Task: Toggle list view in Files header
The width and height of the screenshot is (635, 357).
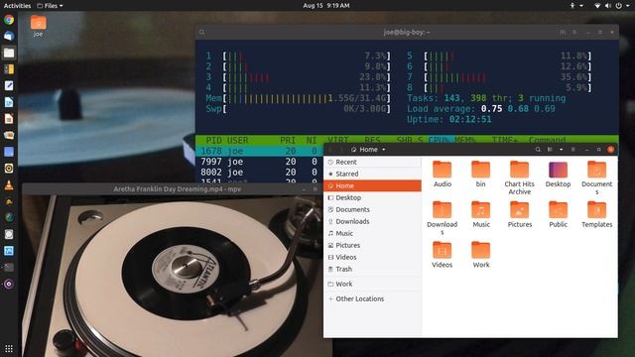Action: click(x=550, y=150)
